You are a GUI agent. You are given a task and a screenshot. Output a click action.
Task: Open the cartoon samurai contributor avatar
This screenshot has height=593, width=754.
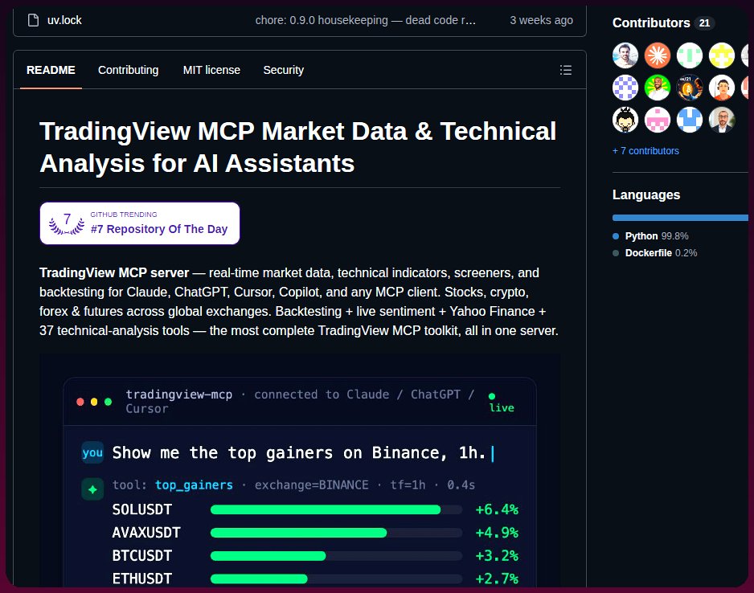click(625, 120)
